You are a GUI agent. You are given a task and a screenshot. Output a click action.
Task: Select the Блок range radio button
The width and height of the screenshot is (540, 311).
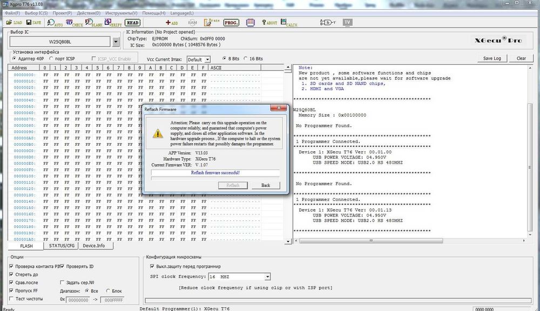coord(108,290)
